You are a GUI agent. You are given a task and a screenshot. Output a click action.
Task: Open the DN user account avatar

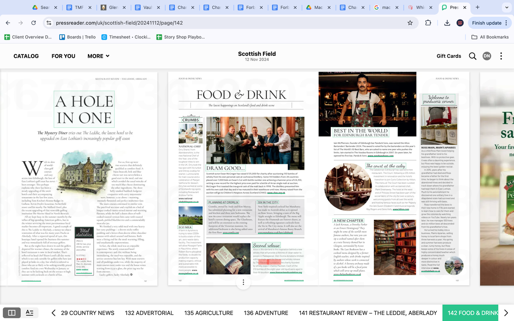coord(487,56)
